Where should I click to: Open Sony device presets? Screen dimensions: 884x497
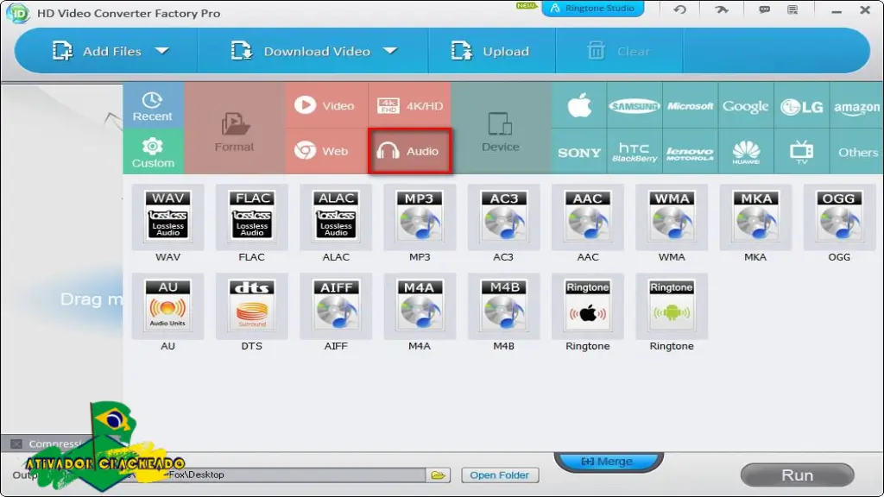[579, 152]
